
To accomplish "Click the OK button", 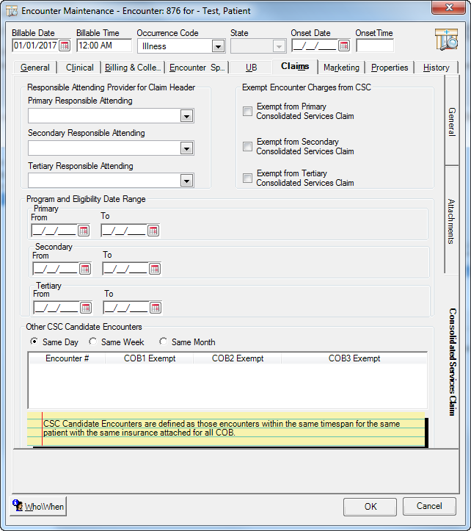I will 370,506.
